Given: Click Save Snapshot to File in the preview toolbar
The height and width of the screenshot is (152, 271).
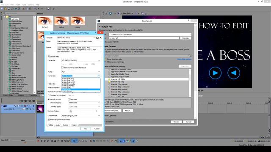Looking at the screenshot, I should 146,13.
